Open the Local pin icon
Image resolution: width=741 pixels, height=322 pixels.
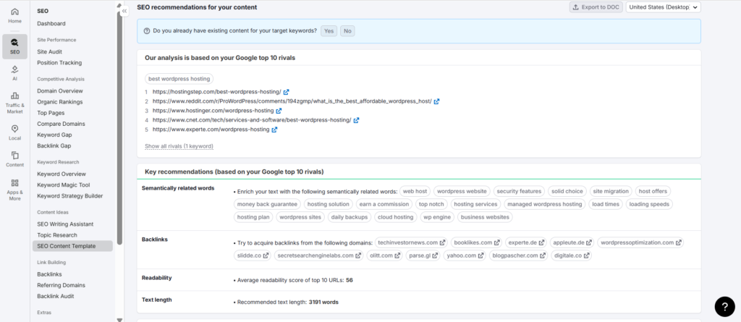click(14, 129)
